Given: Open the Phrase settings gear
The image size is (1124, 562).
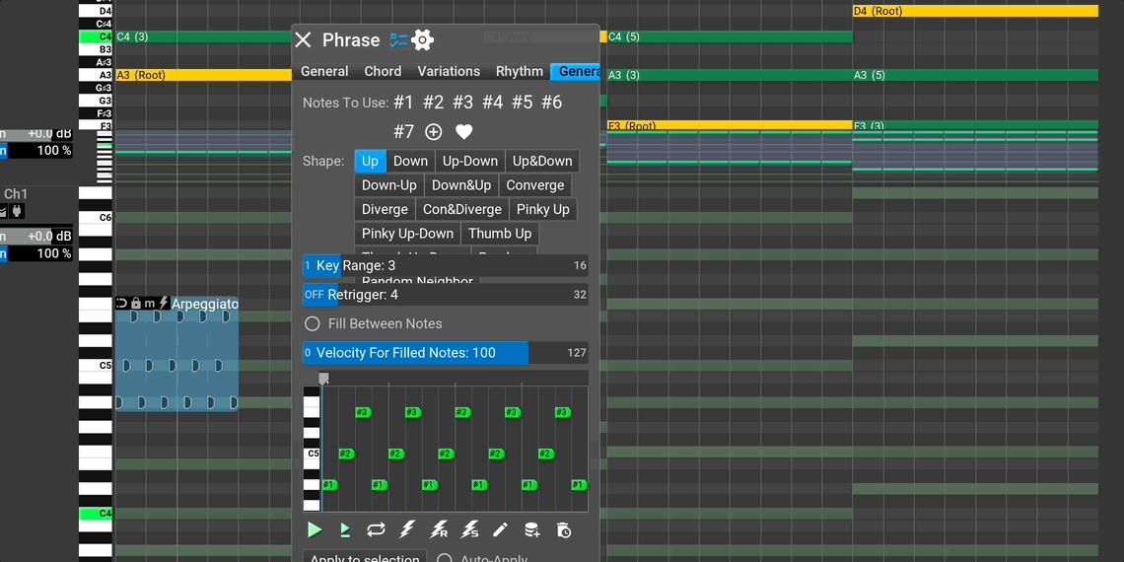Looking at the screenshot, I should (423, 40).
